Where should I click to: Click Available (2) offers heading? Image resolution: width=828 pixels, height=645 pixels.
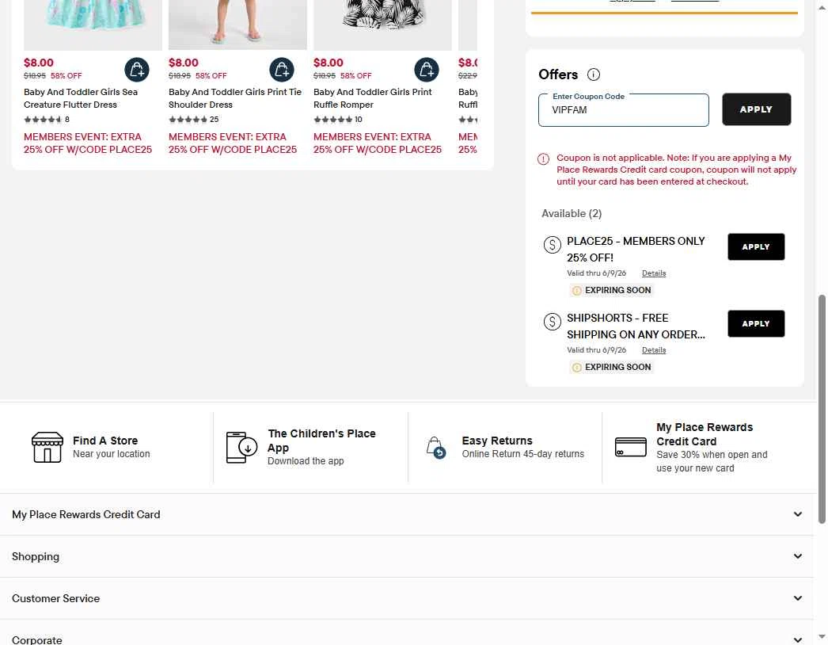tap(572, 214)
